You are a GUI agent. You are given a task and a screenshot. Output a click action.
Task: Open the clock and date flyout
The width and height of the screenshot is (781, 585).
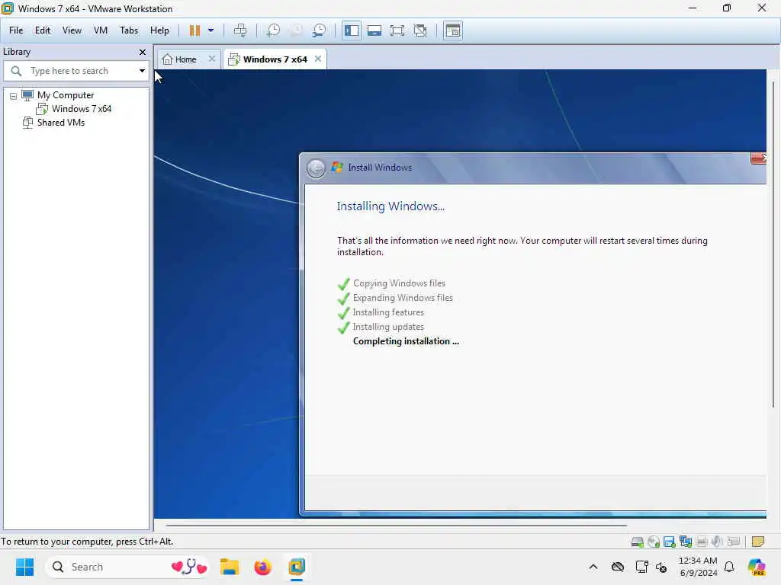[698, 567]
